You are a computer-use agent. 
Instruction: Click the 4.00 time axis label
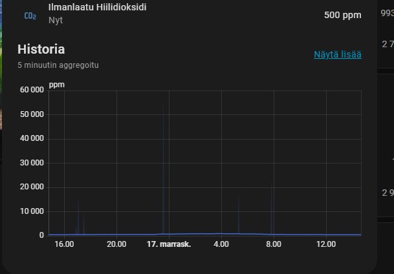click(221, 244)
